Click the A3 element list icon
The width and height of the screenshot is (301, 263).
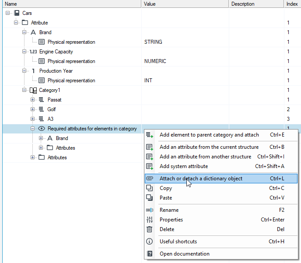point(41,119)
